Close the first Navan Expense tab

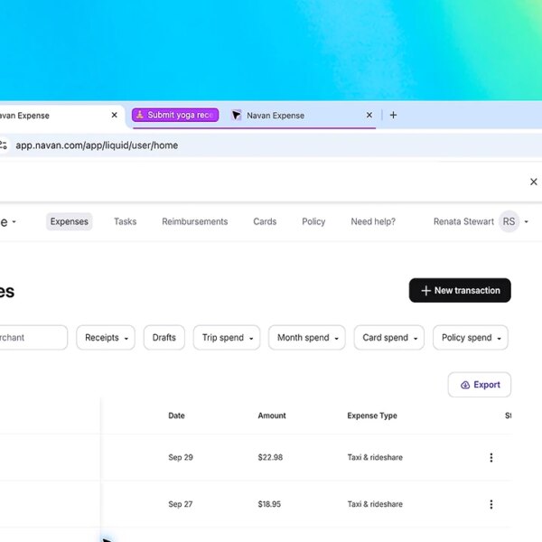[x=115, y=115]
